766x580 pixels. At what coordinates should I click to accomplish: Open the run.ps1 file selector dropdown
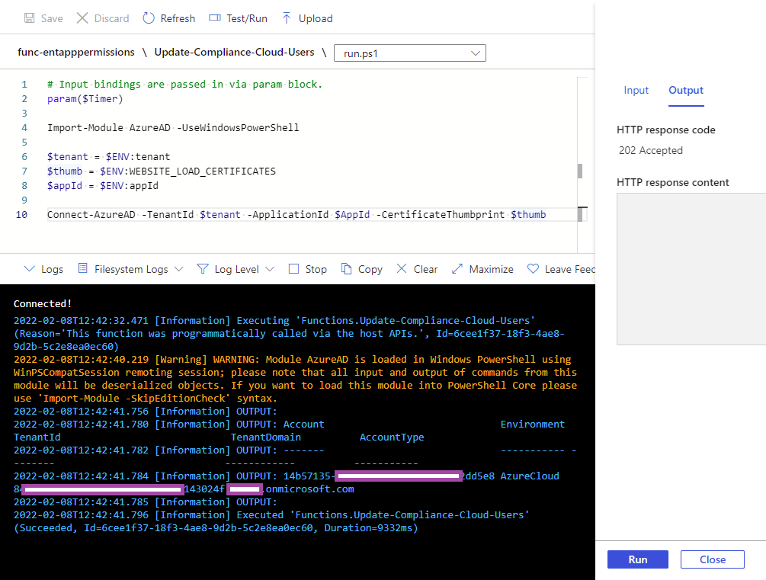[410, 53]
